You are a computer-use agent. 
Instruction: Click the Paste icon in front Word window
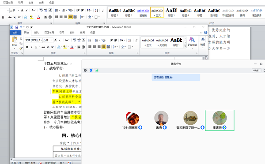click(x=15, y=40)
